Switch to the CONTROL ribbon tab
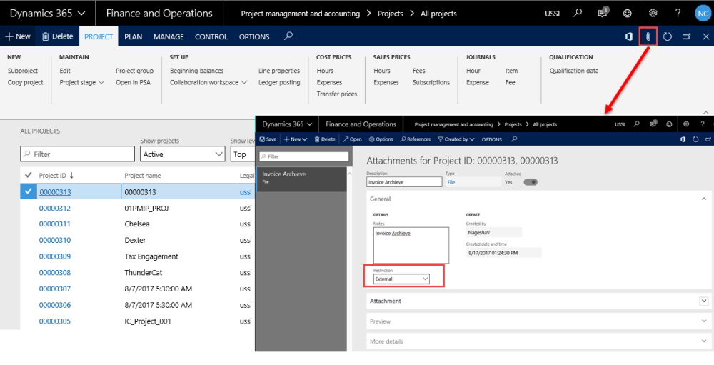The width and height of the screenshot is (714, 365). pyautogui.click(x=211, y=36)
